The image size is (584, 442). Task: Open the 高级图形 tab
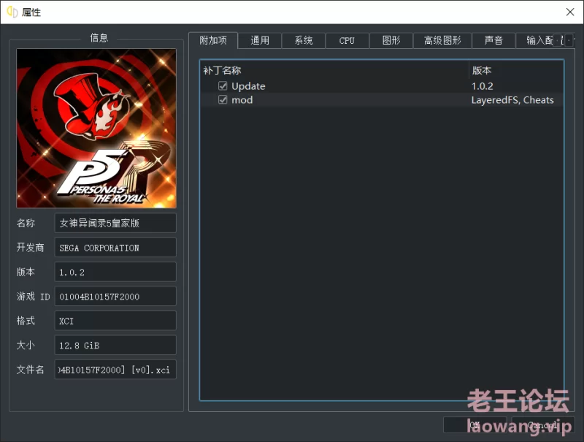442,41
